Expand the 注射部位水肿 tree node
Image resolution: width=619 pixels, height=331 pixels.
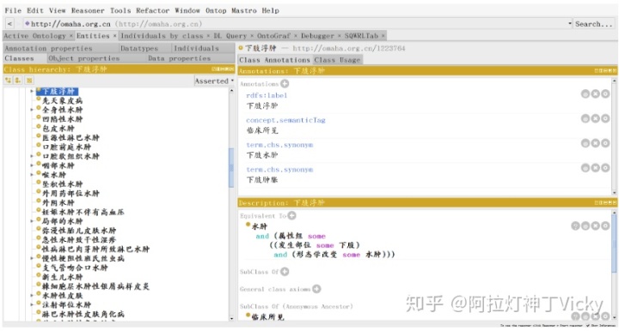pos(32,304)
